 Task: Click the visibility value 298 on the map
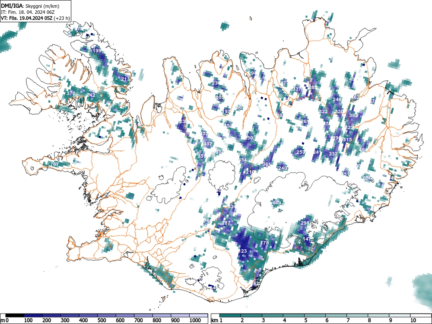[305, 223]
